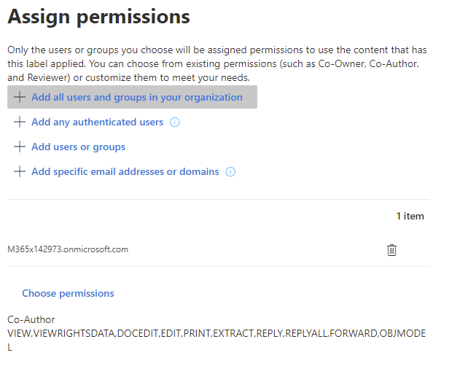Open info tooltip for email addresses or domains
The width and height of the screenshot is (452, 366).
[230, 172]
